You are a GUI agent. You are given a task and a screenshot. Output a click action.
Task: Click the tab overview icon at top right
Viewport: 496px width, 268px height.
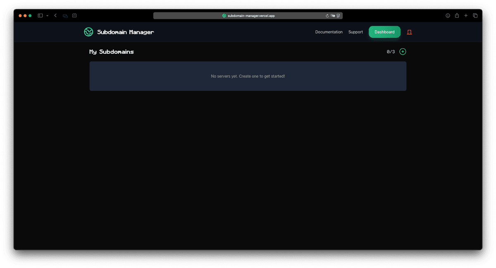click(475, 15)
